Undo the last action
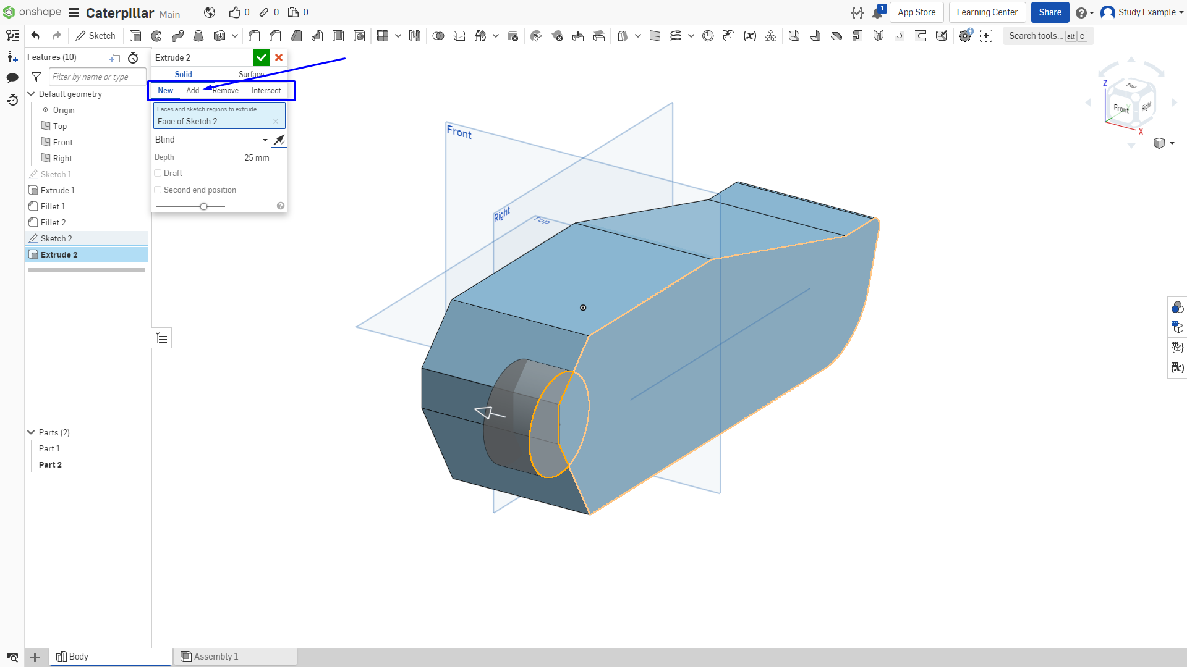The width and height of the screenshot is (1187, 667). click(x=35, y=36)
